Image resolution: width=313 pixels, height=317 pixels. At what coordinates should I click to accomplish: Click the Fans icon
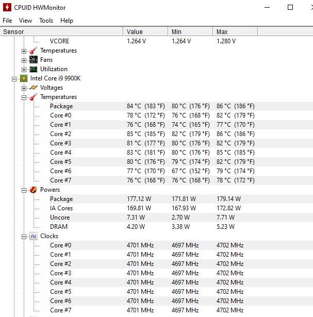click(34, 60)
